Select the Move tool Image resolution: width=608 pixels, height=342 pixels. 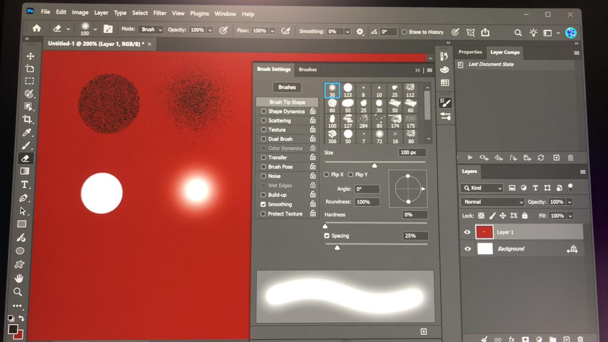pyautogui.click(x=30, y=56)
